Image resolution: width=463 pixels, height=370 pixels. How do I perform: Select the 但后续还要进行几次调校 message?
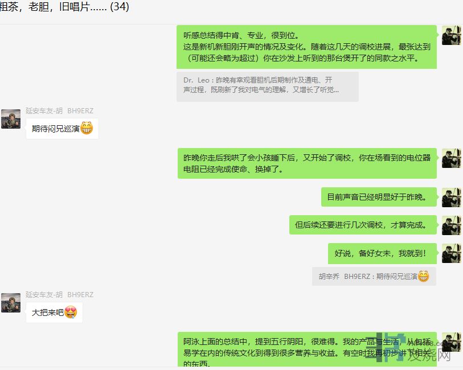coord(363,225)
